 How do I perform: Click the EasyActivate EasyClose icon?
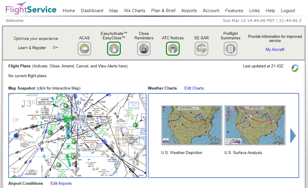[x=114, y=48]
